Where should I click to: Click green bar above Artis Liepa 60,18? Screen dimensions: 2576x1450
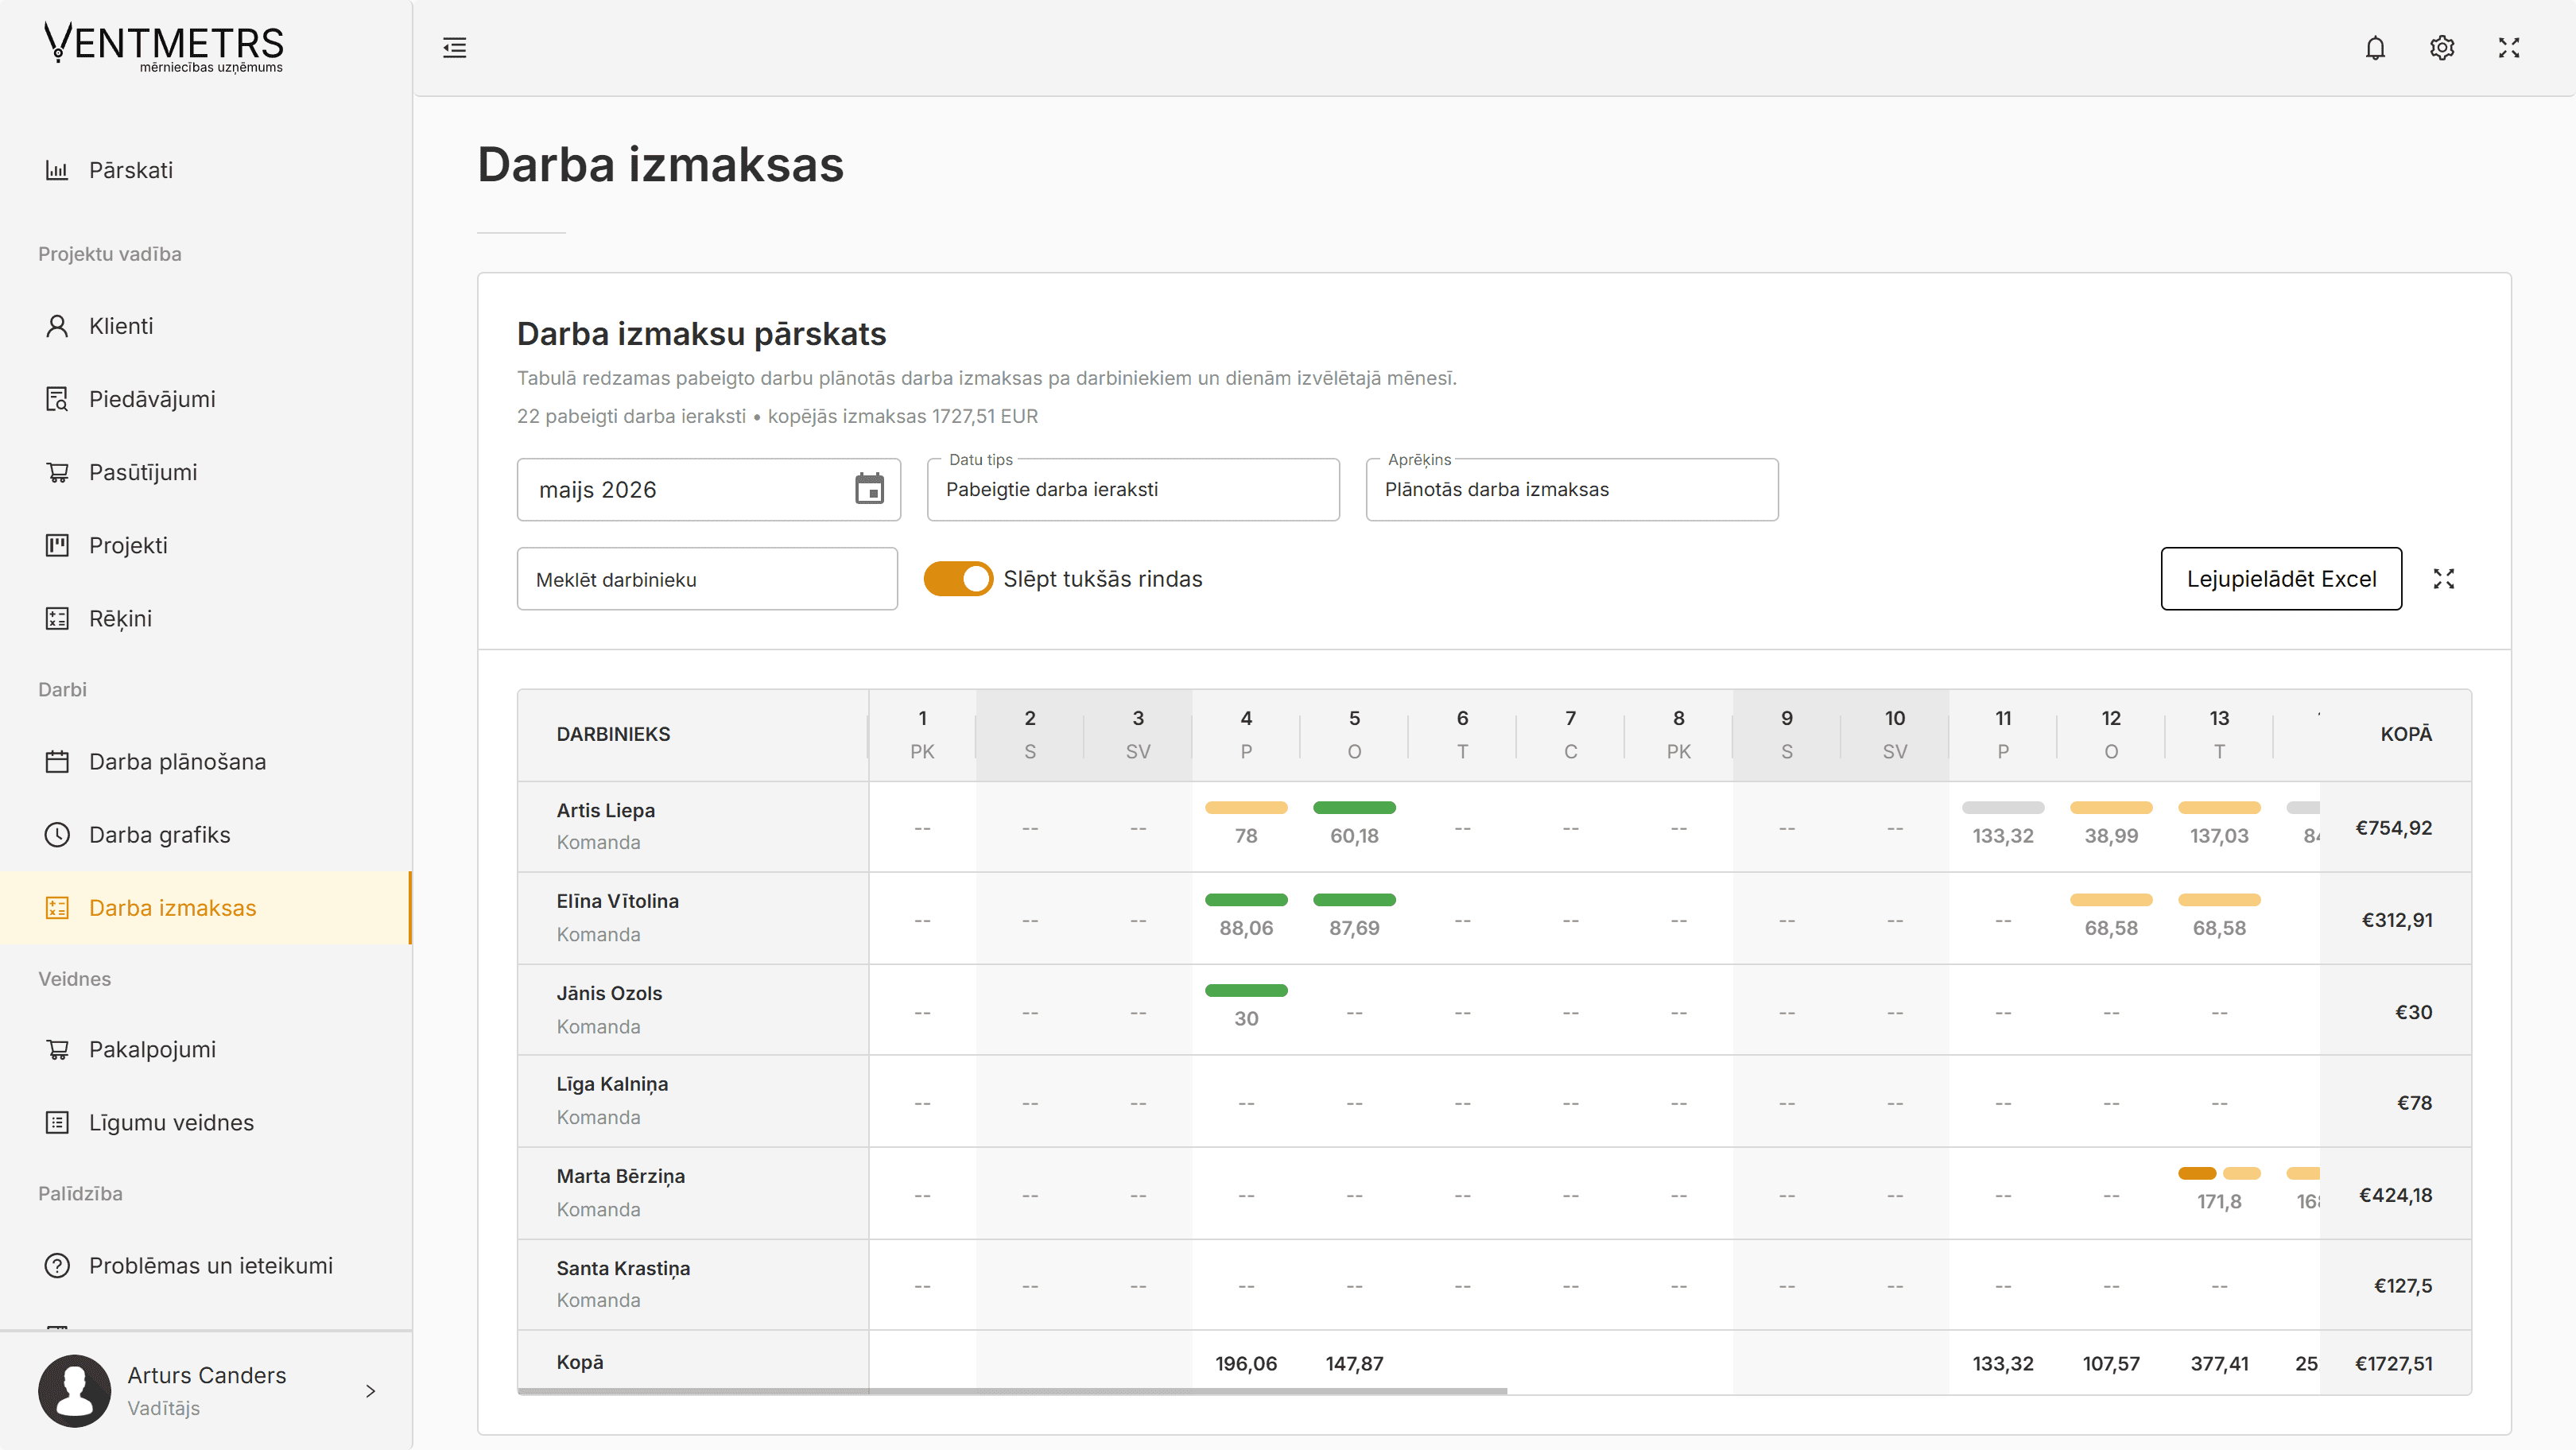[1354, 807]
